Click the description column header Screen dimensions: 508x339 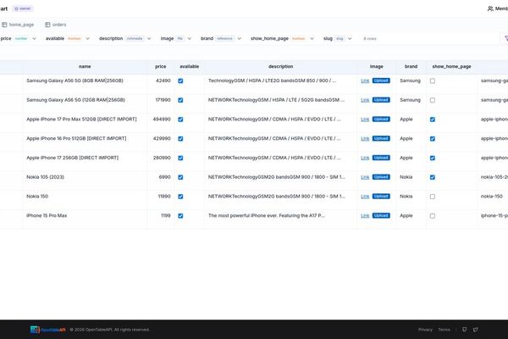tap(280, 66)
